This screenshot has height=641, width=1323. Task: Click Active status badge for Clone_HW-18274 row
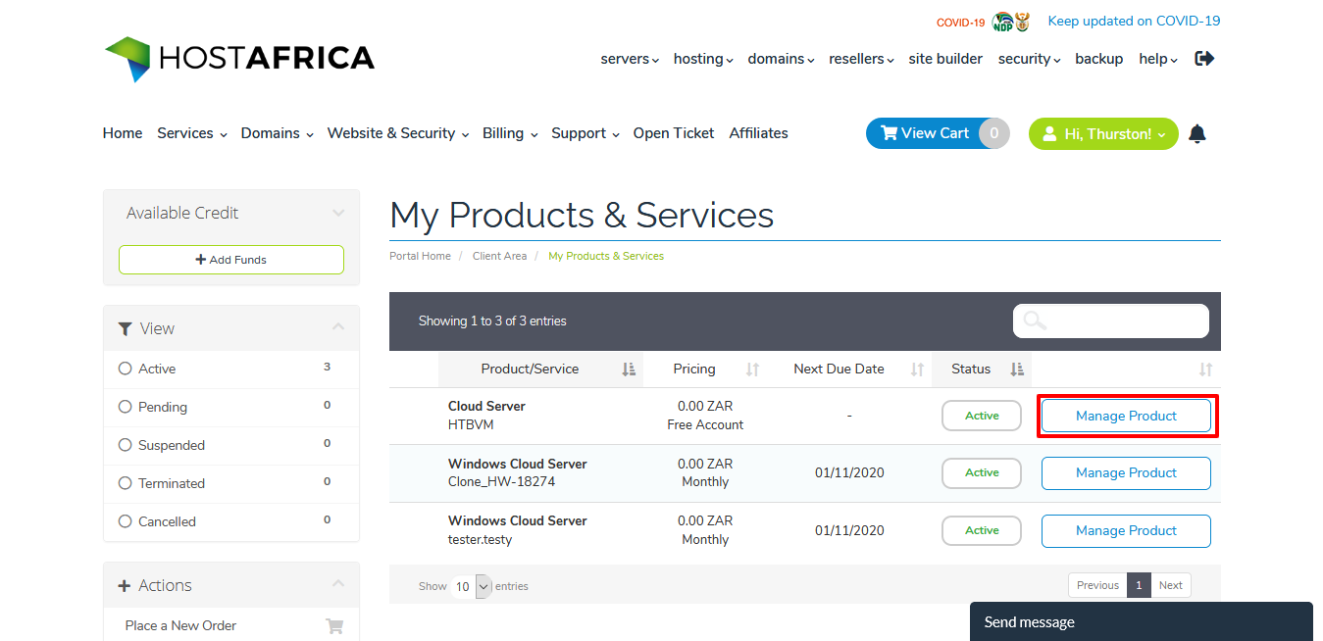(x=982, y=472)
